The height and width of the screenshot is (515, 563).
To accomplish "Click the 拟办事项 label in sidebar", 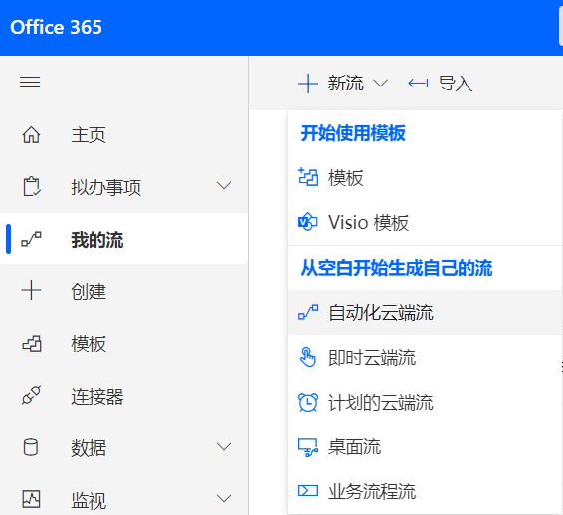I will pyautogui.click(x=105, y=187).
